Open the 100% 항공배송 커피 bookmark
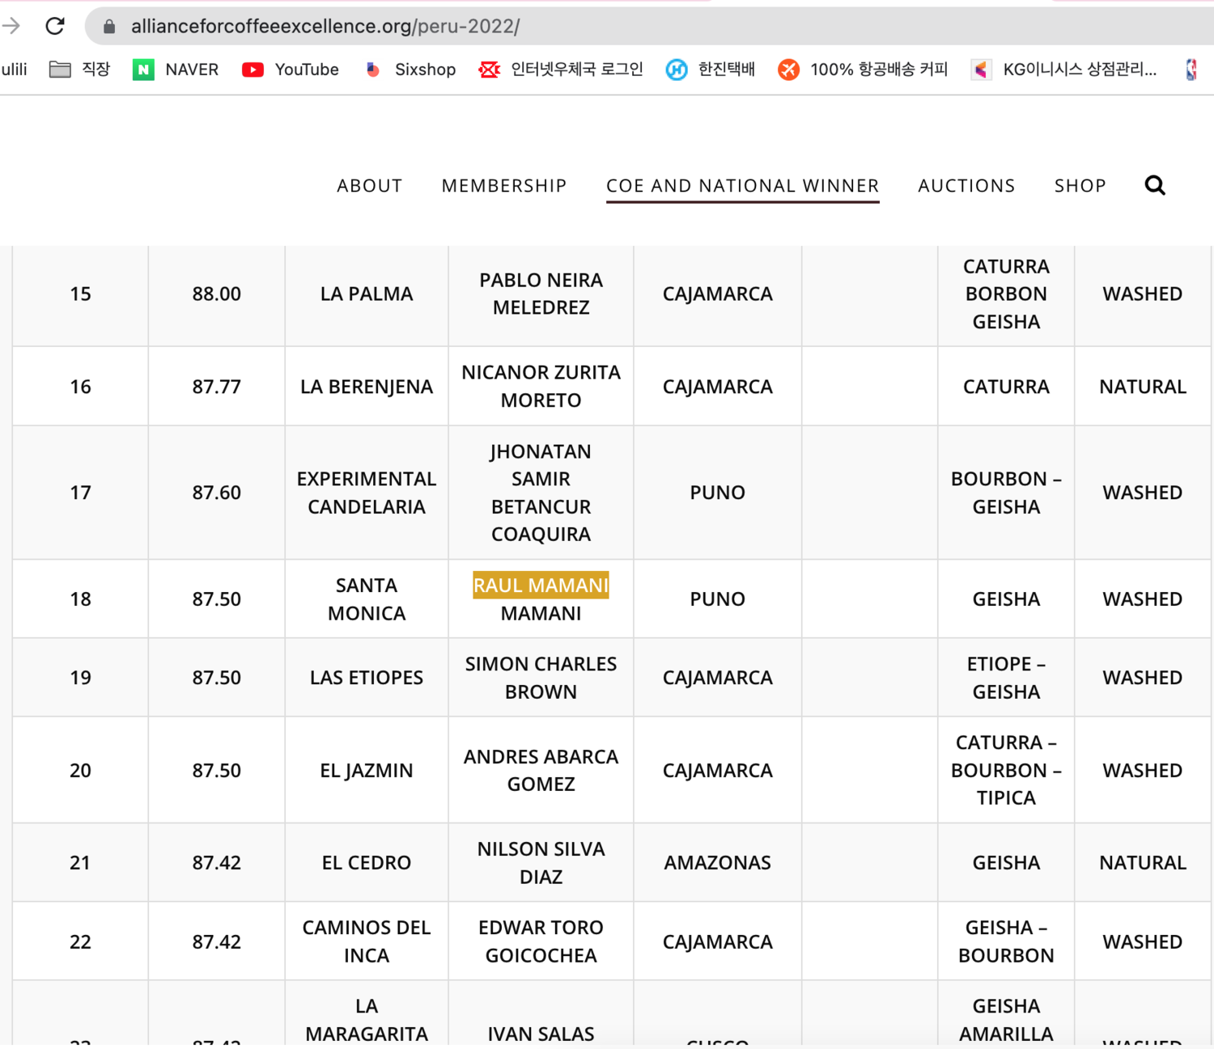Screen dimensions: 1214x1049 863,70
